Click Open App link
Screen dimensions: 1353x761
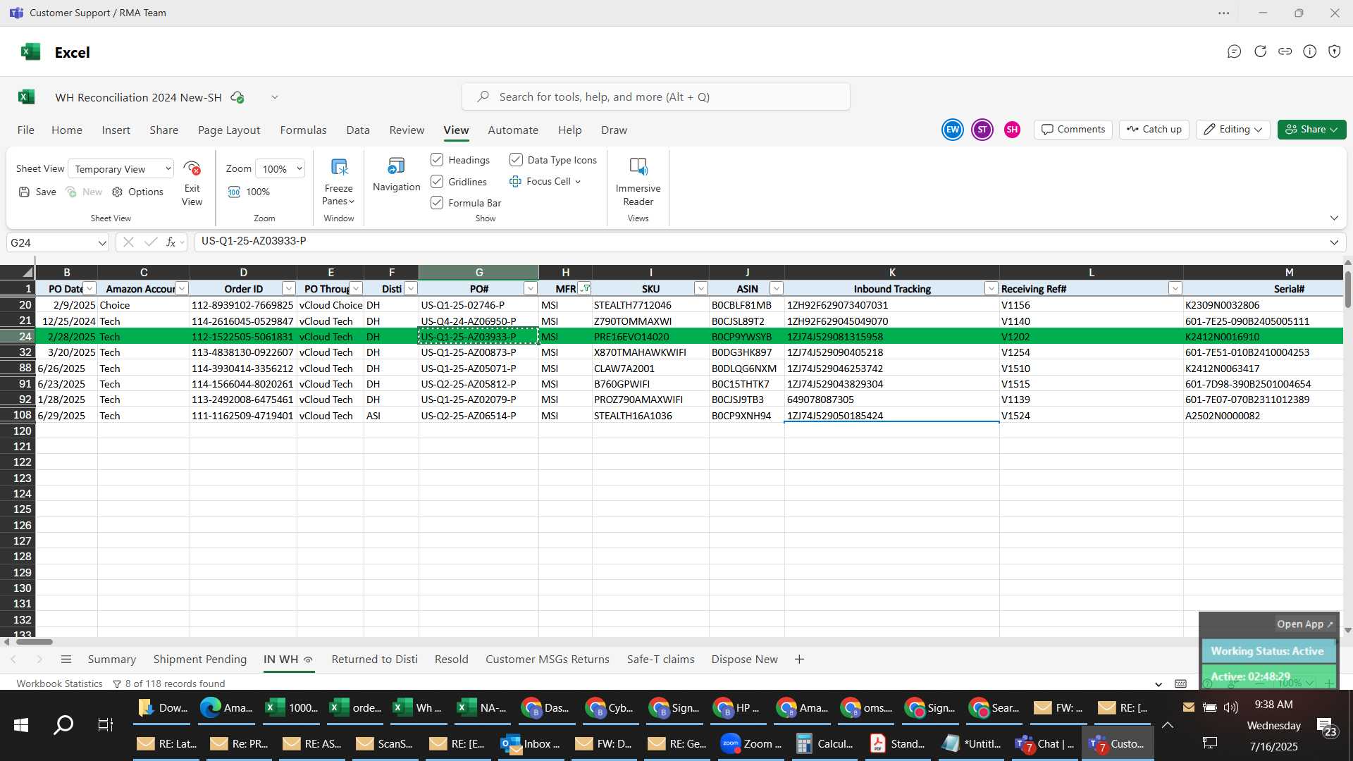click(x=1305, y=624)
